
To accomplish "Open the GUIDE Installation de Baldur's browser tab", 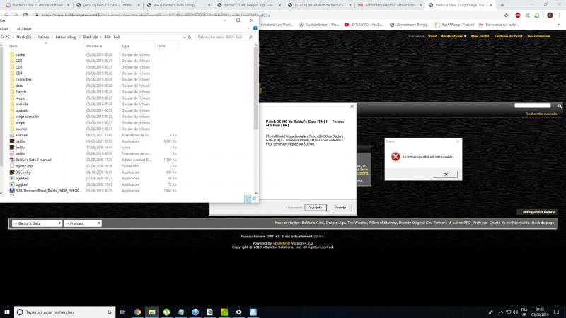I will tap(319, 5).
